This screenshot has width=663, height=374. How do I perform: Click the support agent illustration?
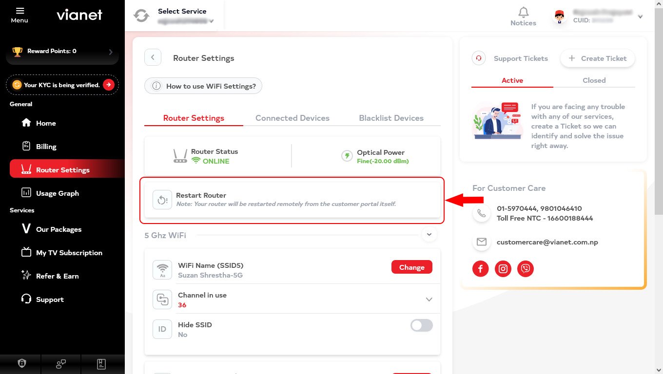[497, 121]
